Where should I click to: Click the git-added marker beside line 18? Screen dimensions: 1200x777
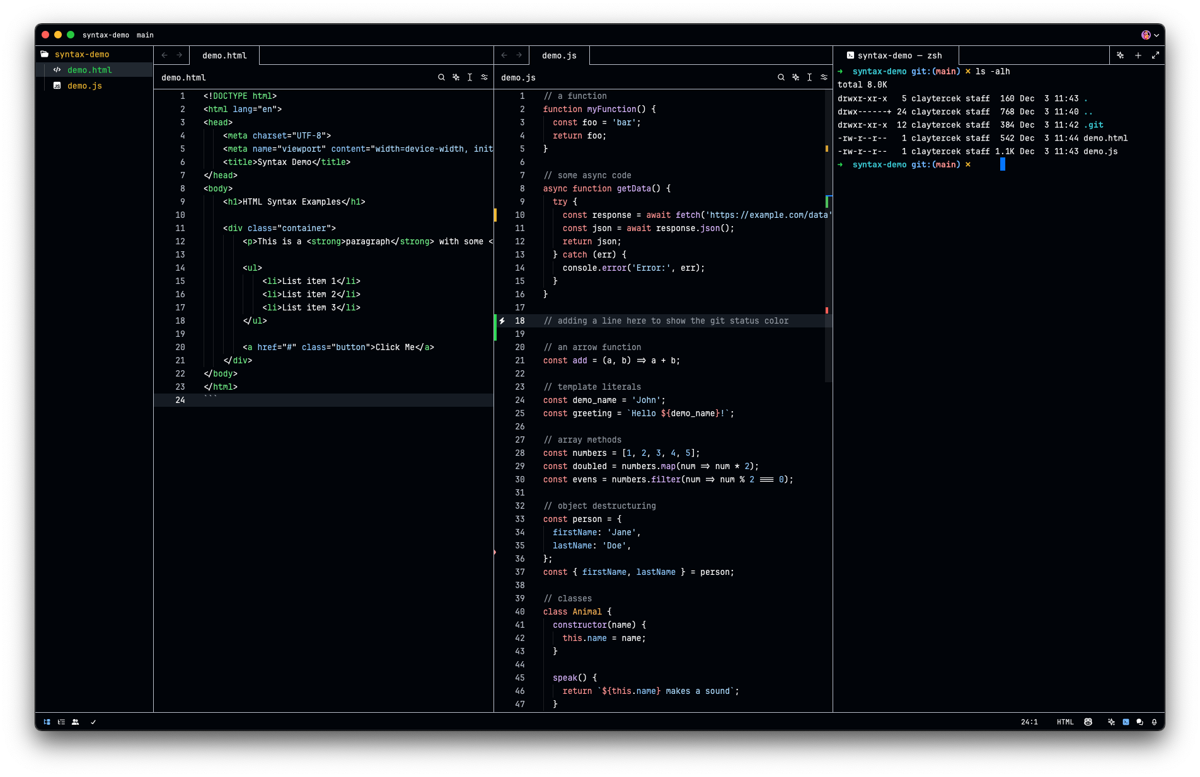pyautogui.click(x=495, y=327)
